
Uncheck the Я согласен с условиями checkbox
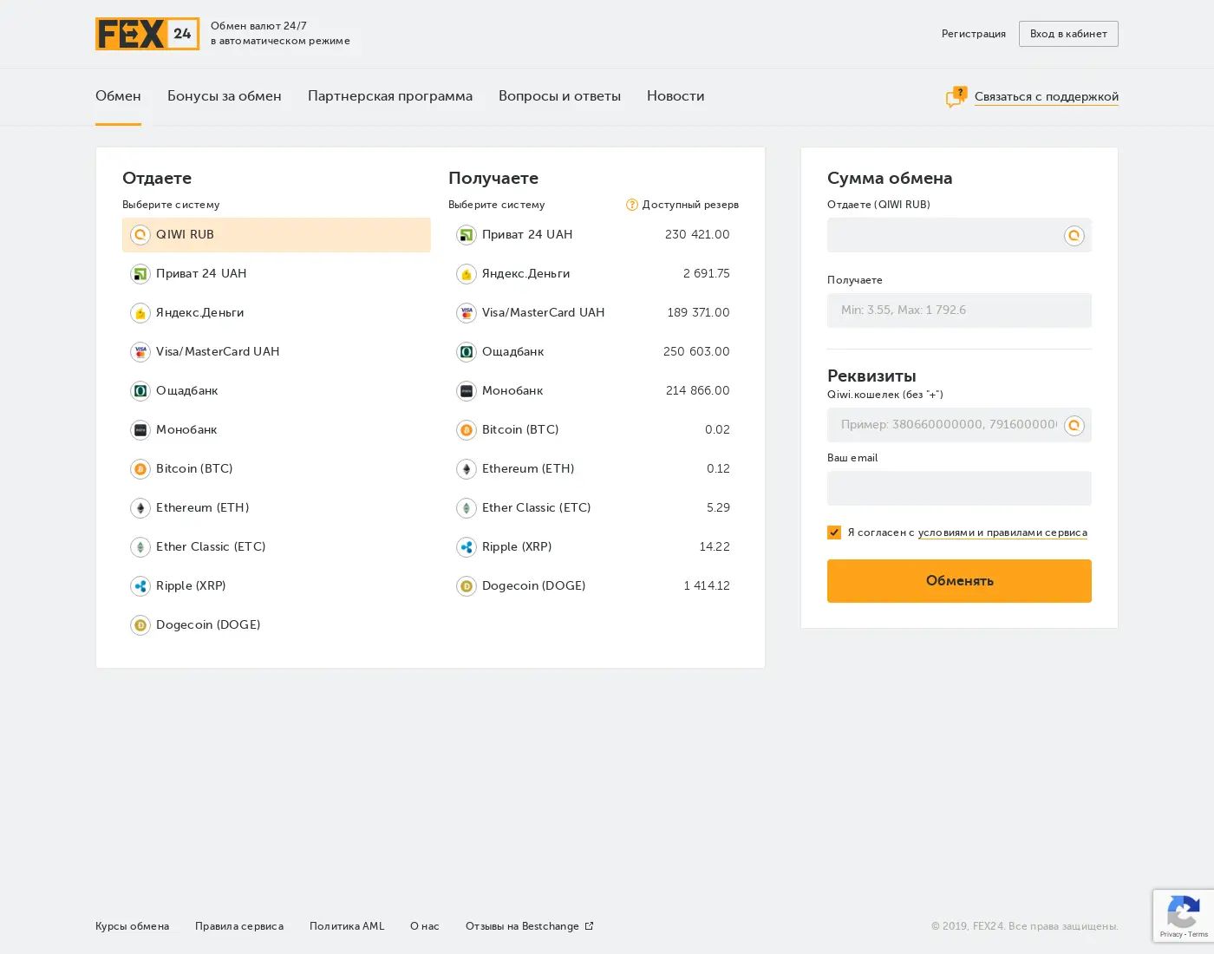834,533
